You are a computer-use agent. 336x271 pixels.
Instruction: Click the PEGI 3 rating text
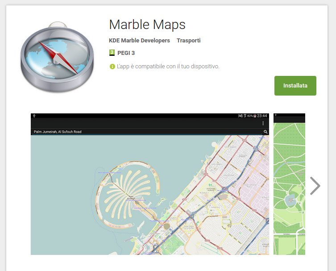pos(126,53)
